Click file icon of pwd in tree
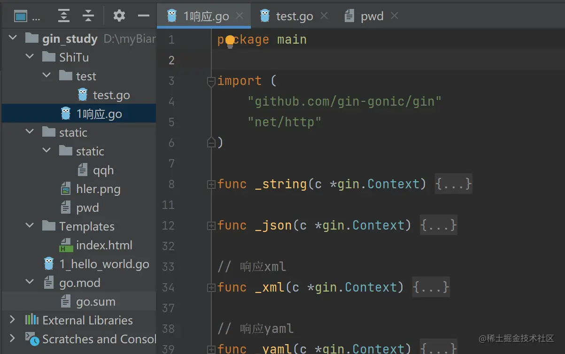 click(66, 208)
